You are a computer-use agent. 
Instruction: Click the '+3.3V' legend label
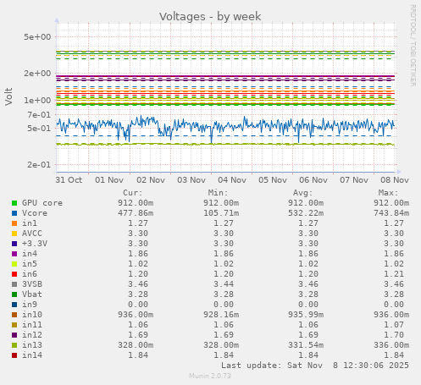coord(35,244)
